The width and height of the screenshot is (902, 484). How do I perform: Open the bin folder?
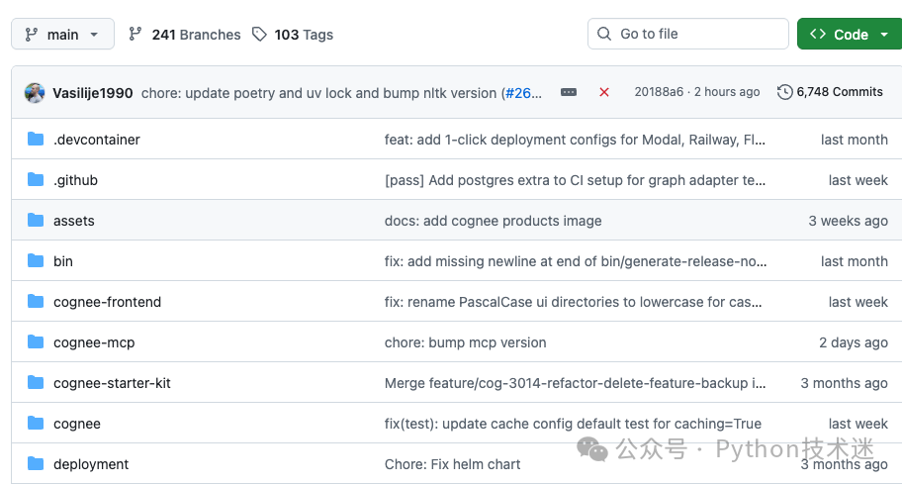(63, 261)
